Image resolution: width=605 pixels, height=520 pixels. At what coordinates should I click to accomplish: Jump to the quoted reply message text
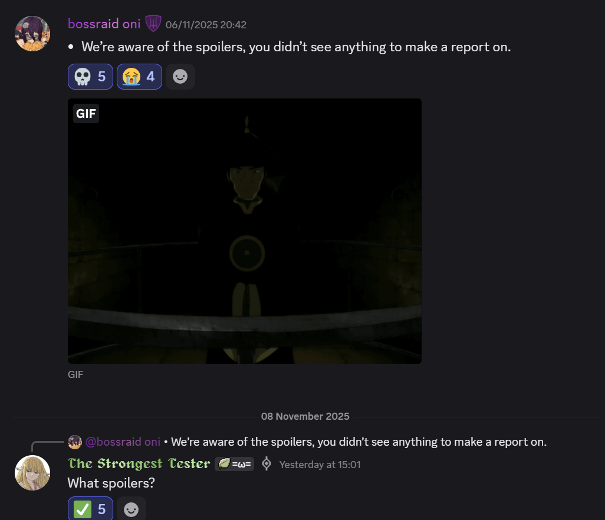pyautogui.click(x=359, y=442)
